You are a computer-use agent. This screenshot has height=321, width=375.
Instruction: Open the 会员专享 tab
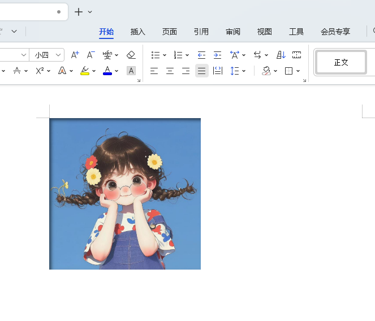click(x=335, y=32)
